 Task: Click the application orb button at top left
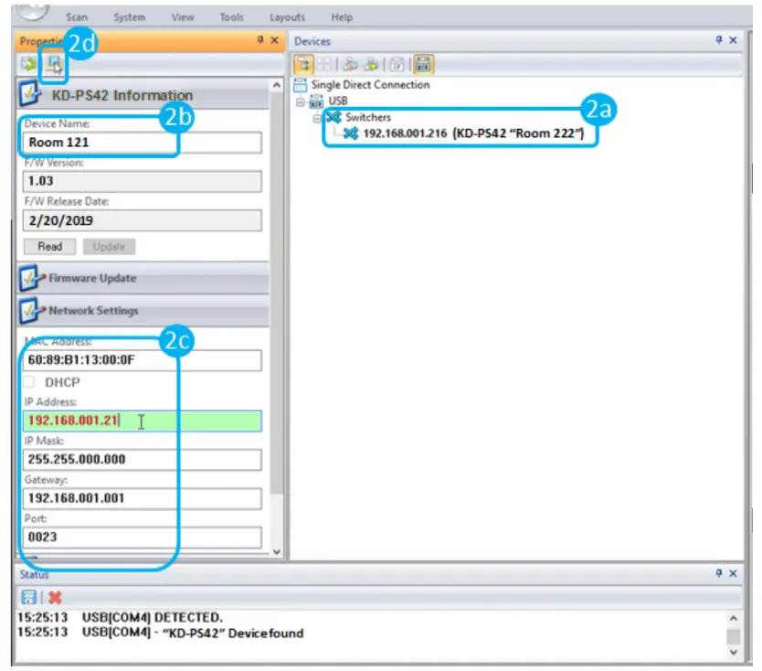click(x=33, y=12)
